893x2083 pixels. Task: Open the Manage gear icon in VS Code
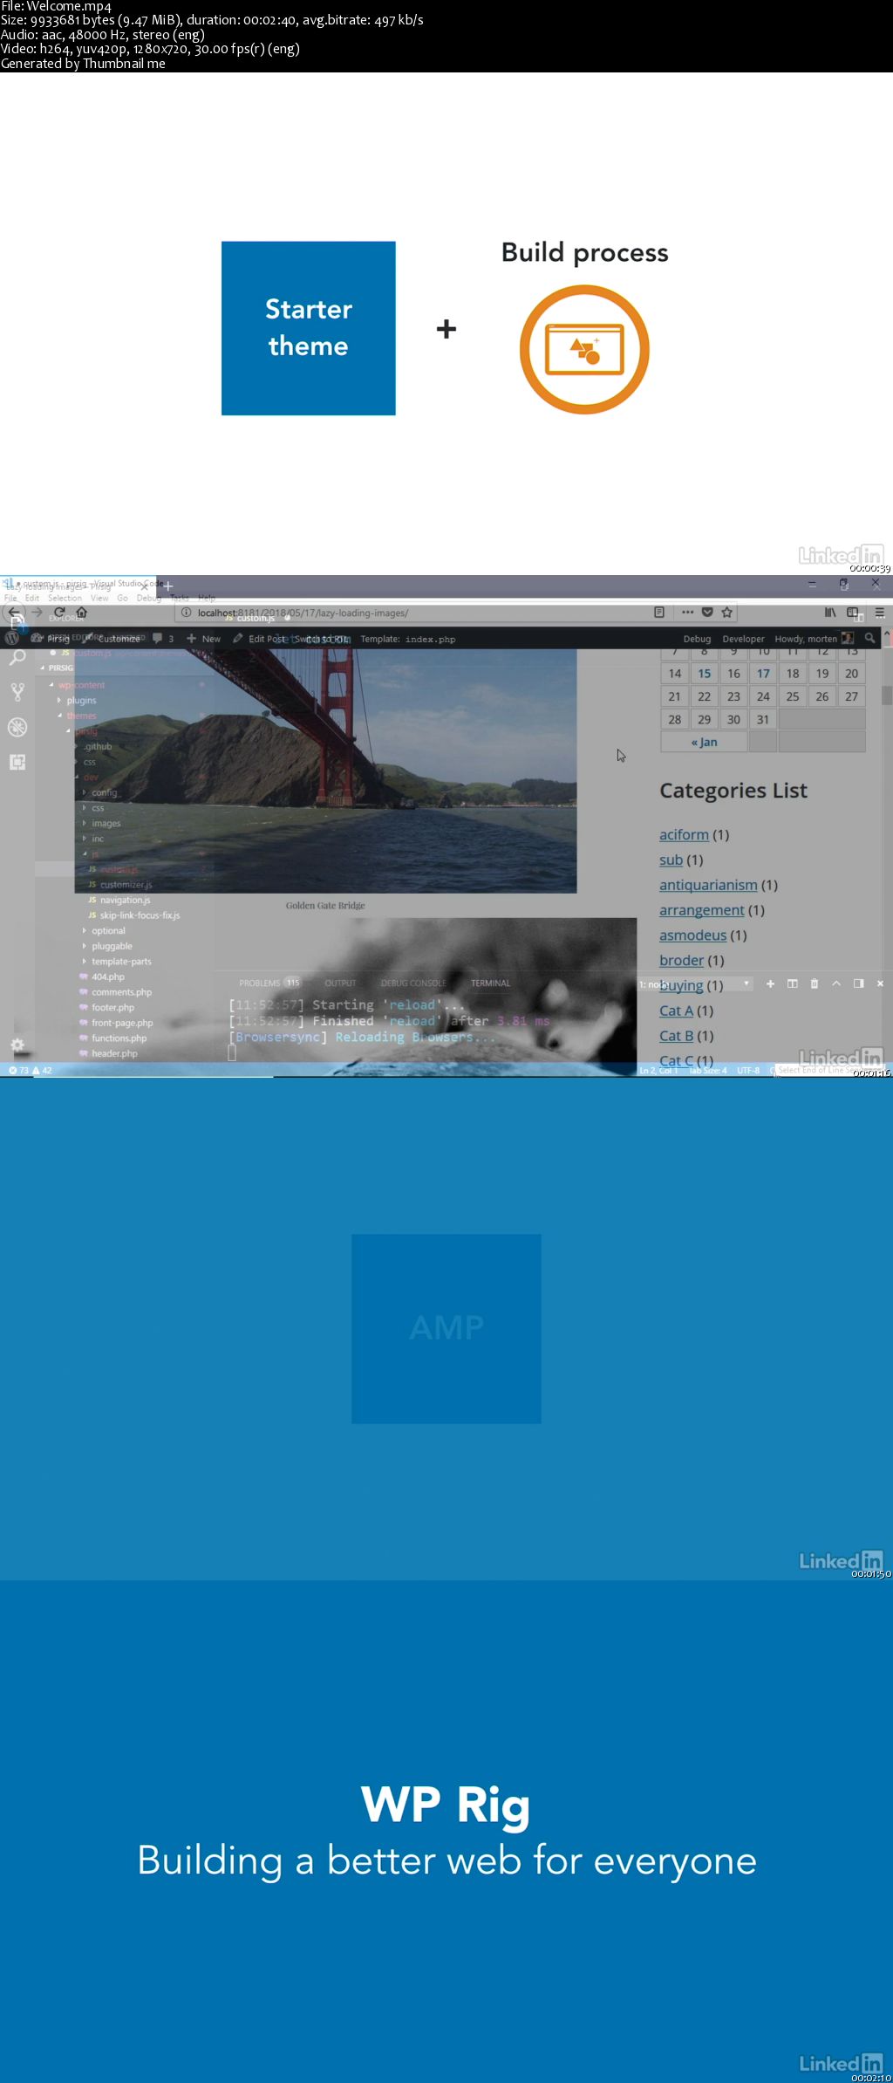pos(17,1045)
